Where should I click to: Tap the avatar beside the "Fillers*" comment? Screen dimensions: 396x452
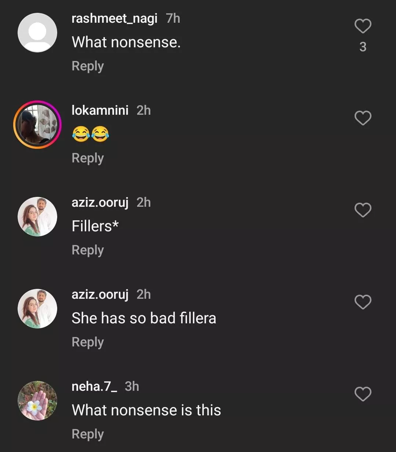(37, 217)
